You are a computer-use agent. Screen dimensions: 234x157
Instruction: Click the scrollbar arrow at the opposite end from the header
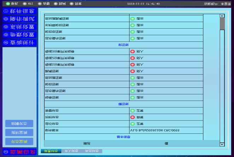coord(222,16)
